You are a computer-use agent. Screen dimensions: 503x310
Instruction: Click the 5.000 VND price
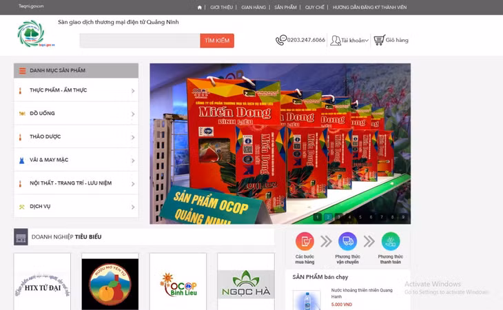[x=342, y=304]
